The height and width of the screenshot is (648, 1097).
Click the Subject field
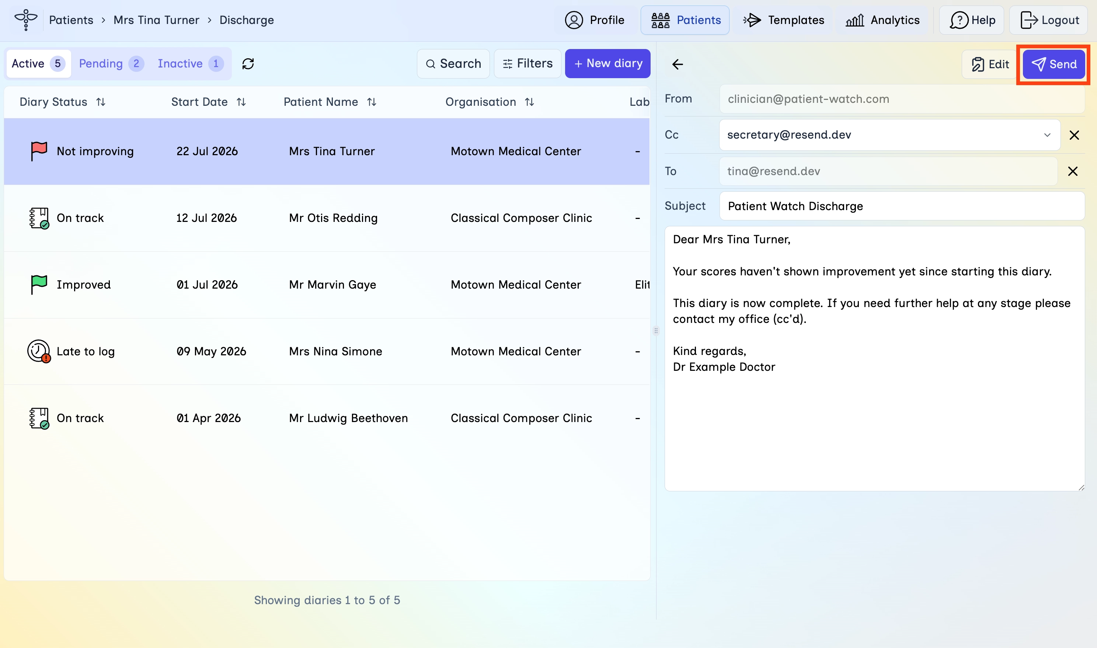(902, 206)
